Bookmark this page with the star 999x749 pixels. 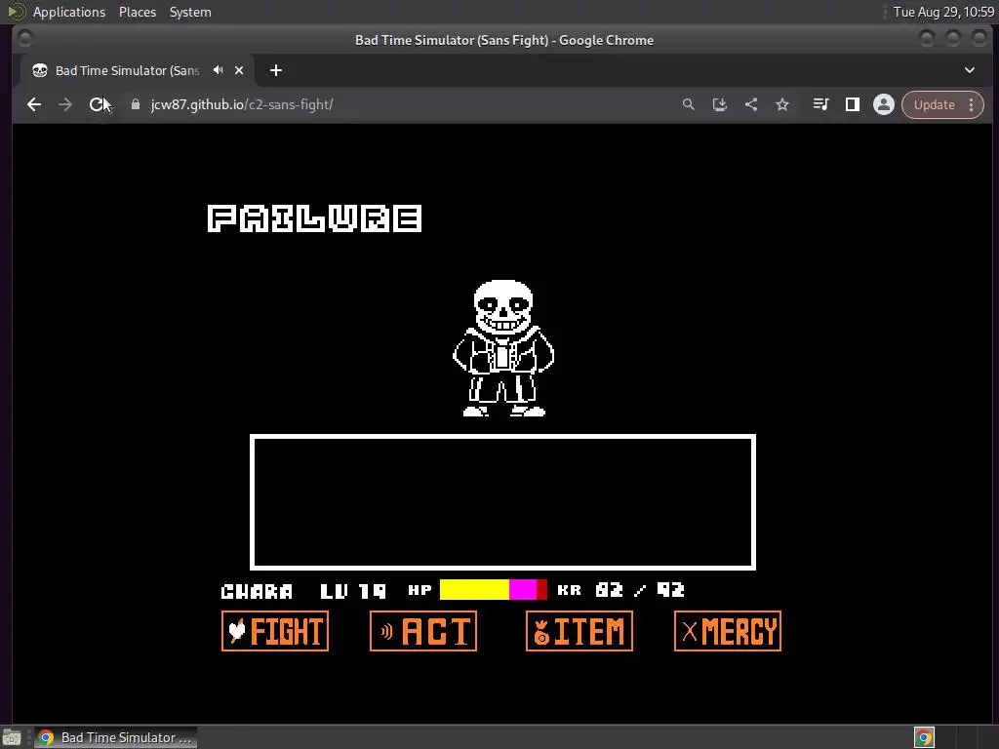782,104
